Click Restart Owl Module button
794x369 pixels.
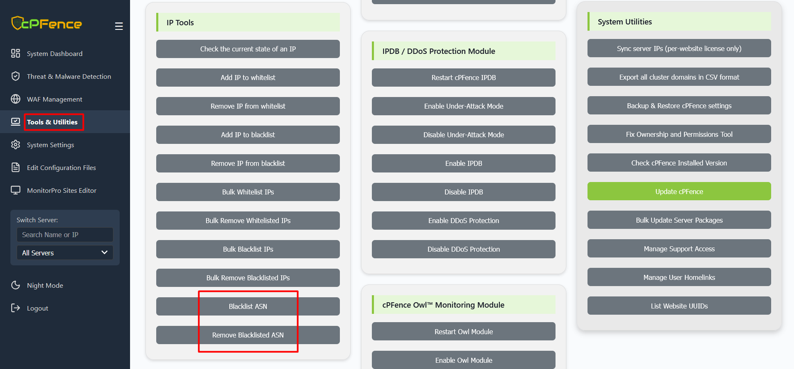coord(463,332)
